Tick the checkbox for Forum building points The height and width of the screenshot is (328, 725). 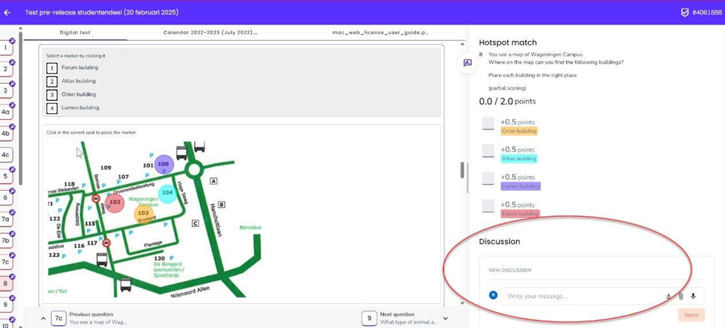(x=488, y=206)
